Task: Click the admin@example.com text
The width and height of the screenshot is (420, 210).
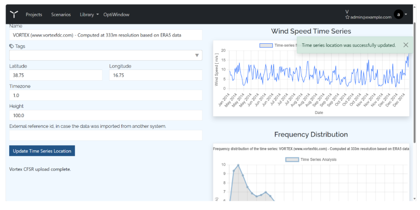Action: tap(371, 17)
